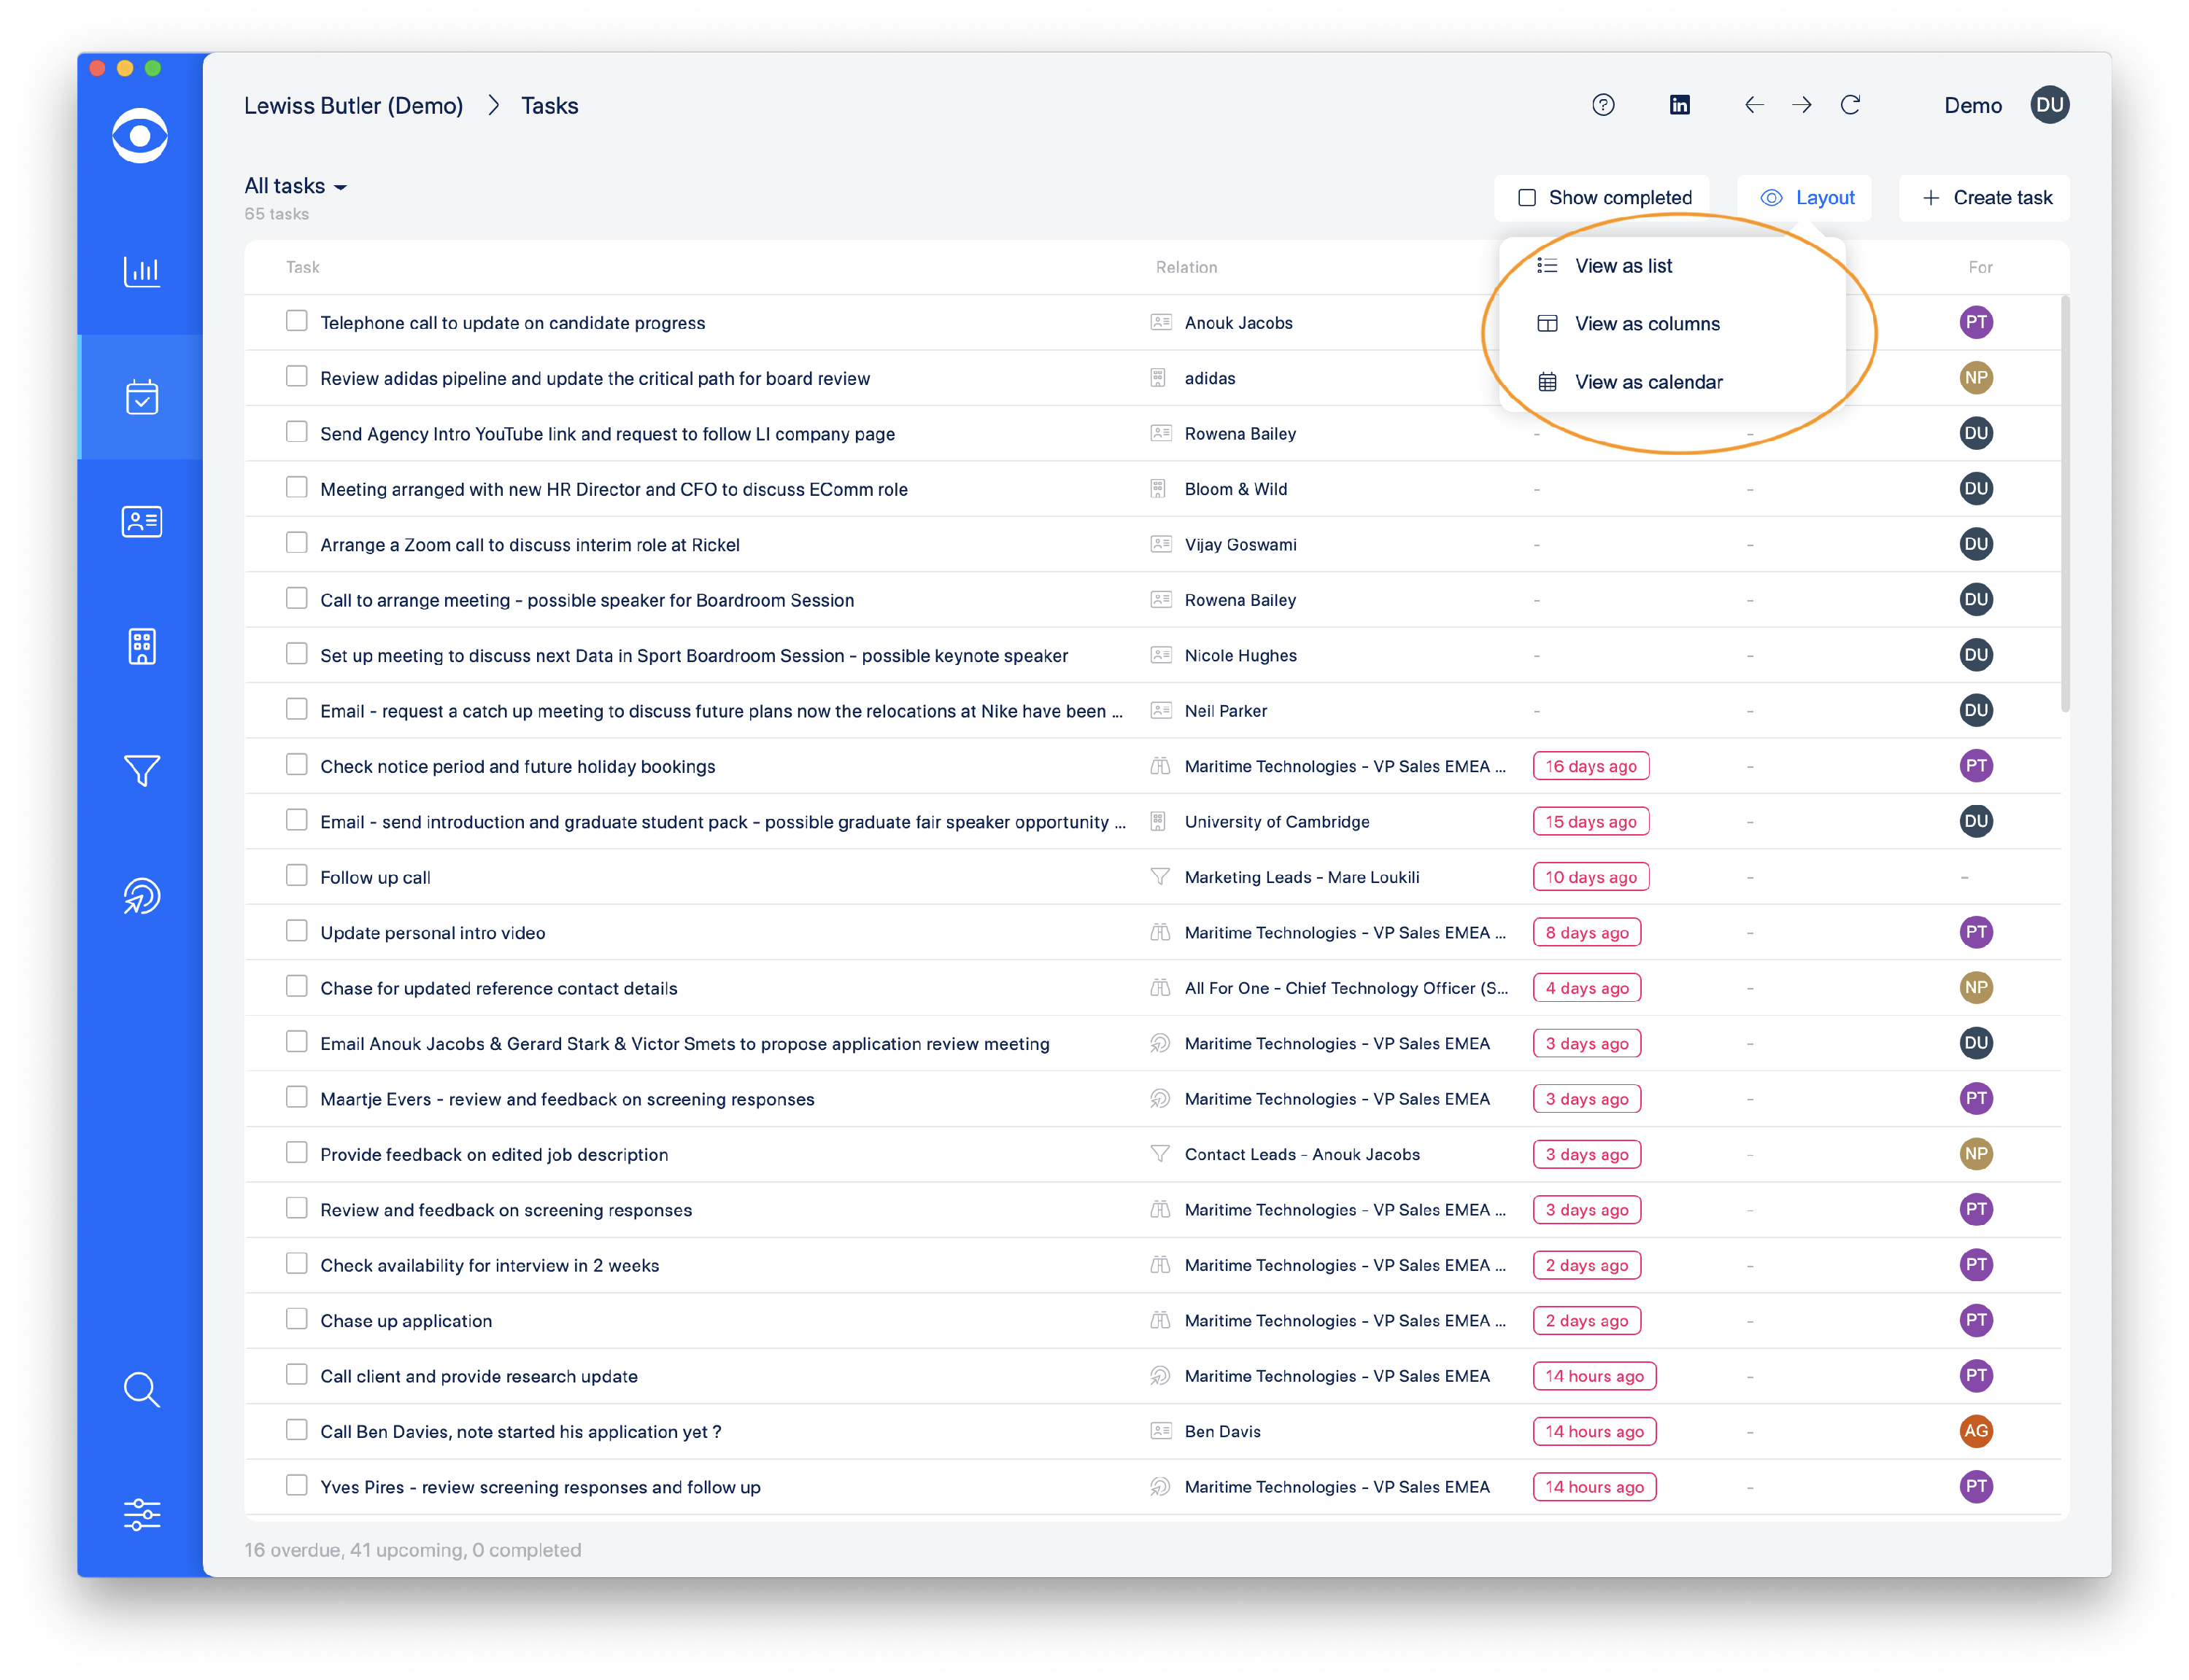The image size is (2189, 1680).
Task: Tick the Chase up application task checkbox
Action: pyautogui.click(x=296, y=1319)
